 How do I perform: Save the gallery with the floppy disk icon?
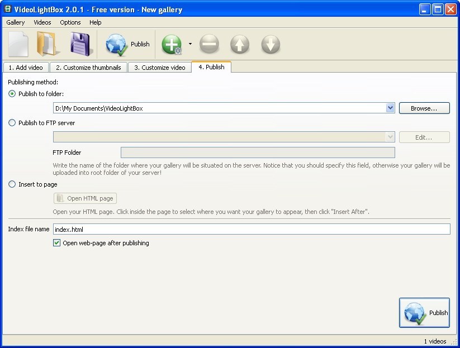pyautogui.click(x=81, y=44)
